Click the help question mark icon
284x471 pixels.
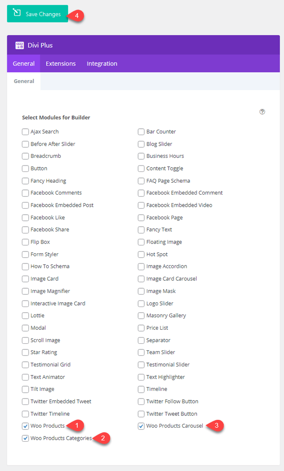262,112
